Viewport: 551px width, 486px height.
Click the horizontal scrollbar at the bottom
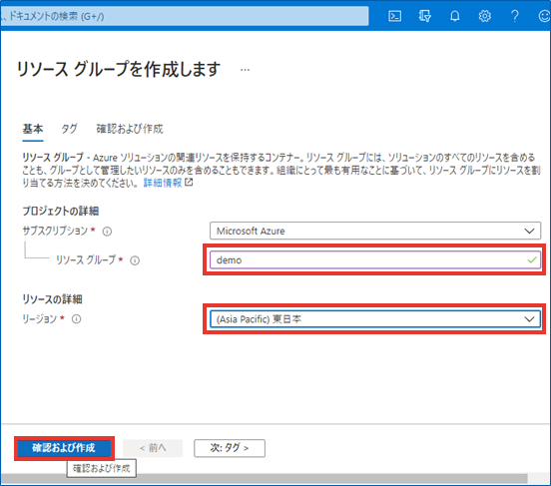264,479
